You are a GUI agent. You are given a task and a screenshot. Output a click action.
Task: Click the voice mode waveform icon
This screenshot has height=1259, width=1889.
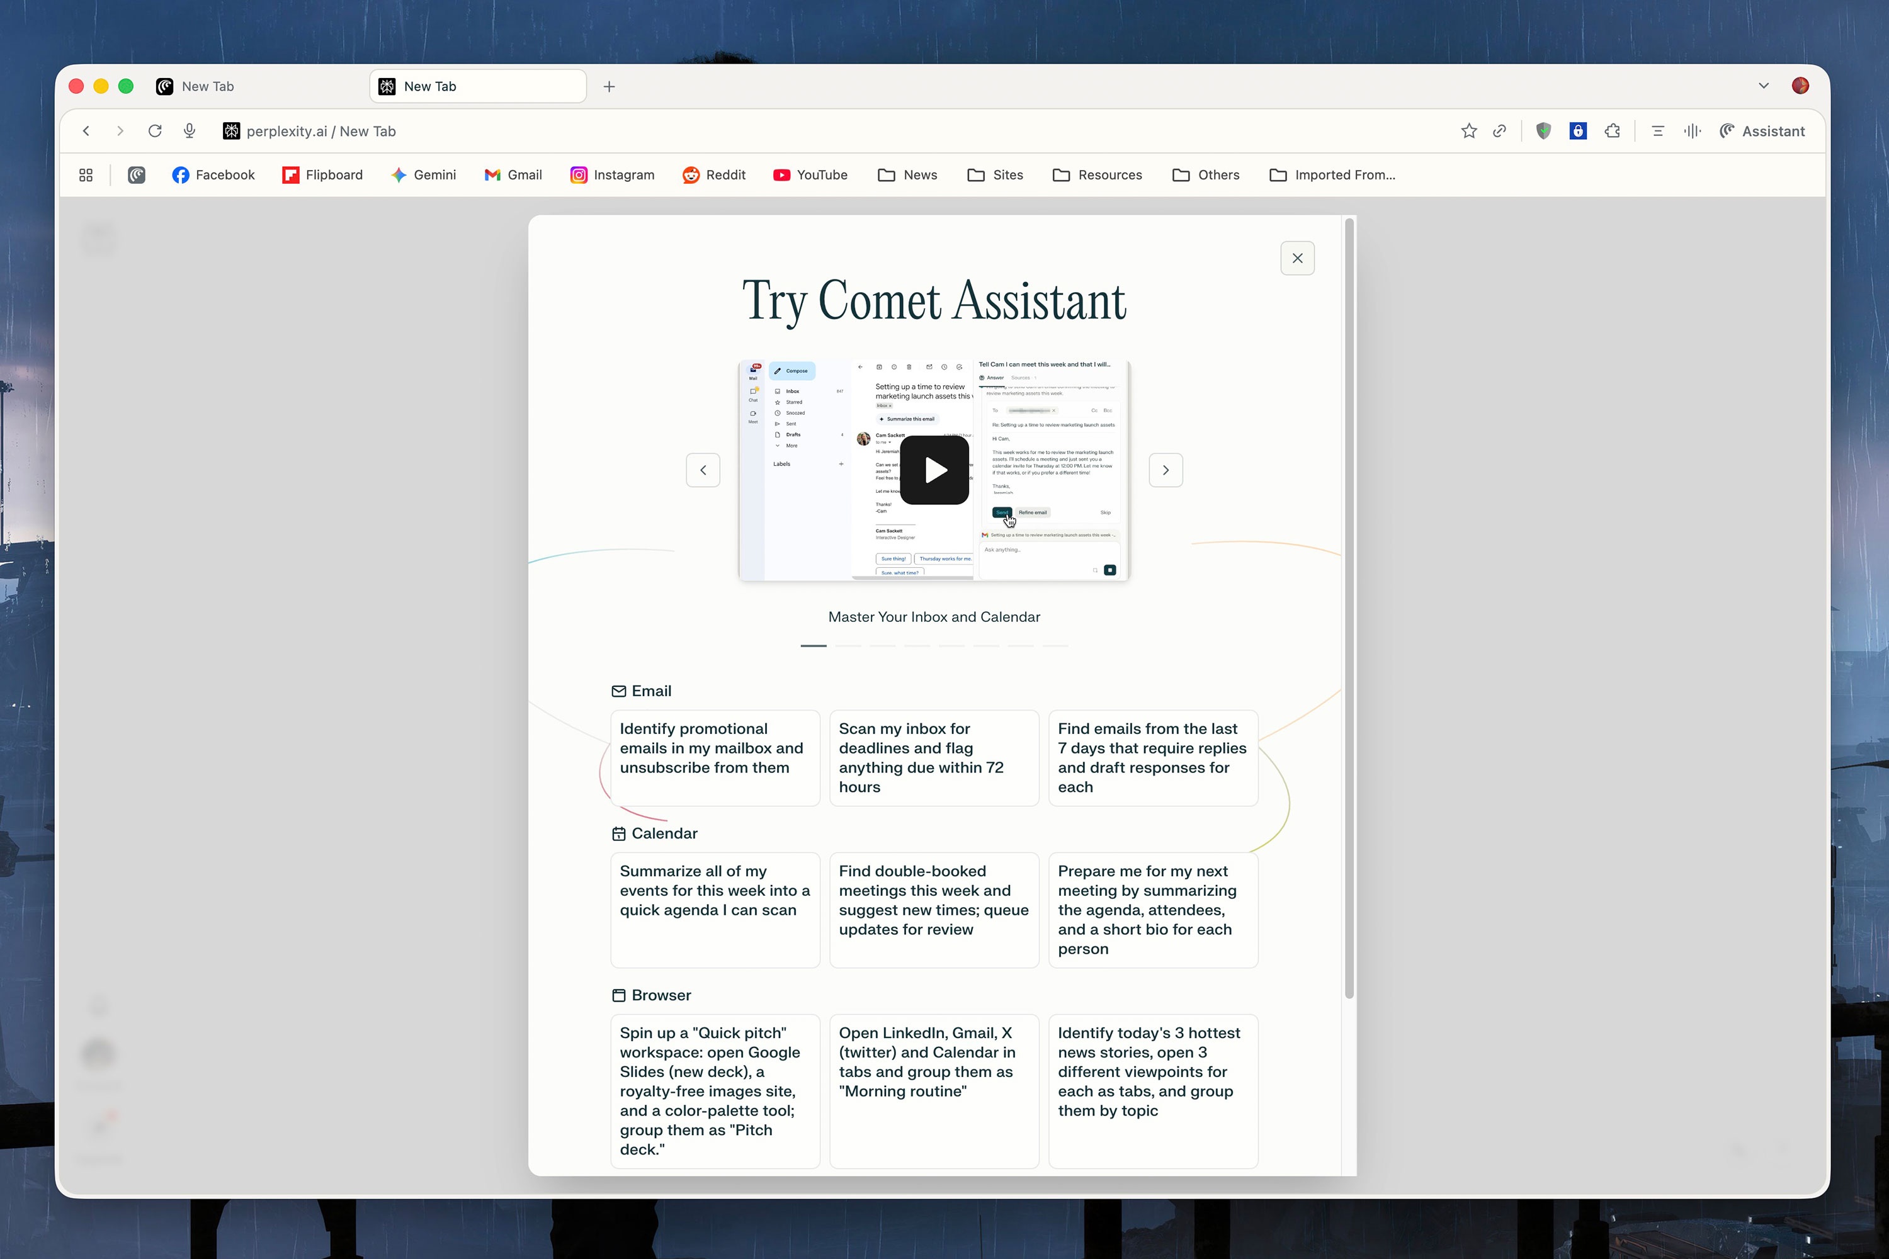coord(1693,131)
